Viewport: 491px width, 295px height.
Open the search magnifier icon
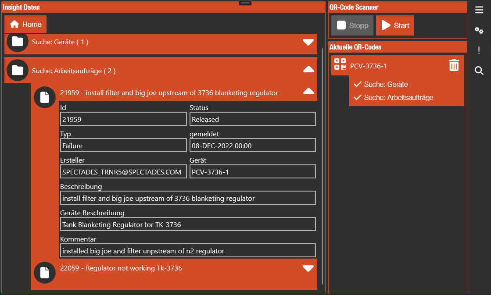(x=479, y=71)
